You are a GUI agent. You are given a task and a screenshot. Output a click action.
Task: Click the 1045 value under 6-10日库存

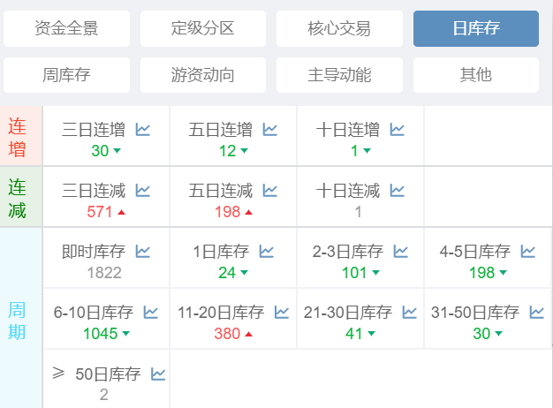[x=100, y=333]
